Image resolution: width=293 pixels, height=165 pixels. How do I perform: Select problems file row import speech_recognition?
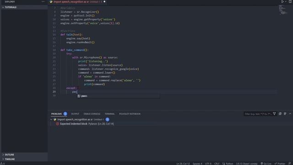(x=171, y=119)
